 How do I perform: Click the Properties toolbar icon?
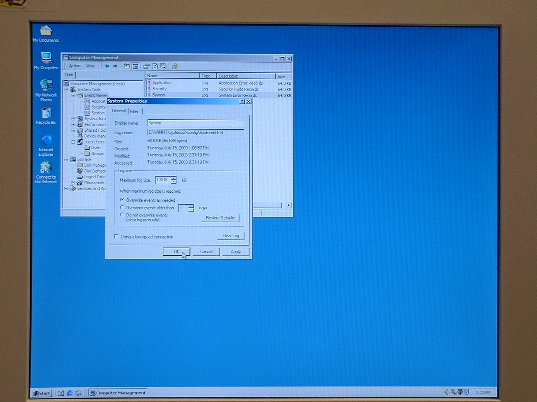tap(146, 66)
